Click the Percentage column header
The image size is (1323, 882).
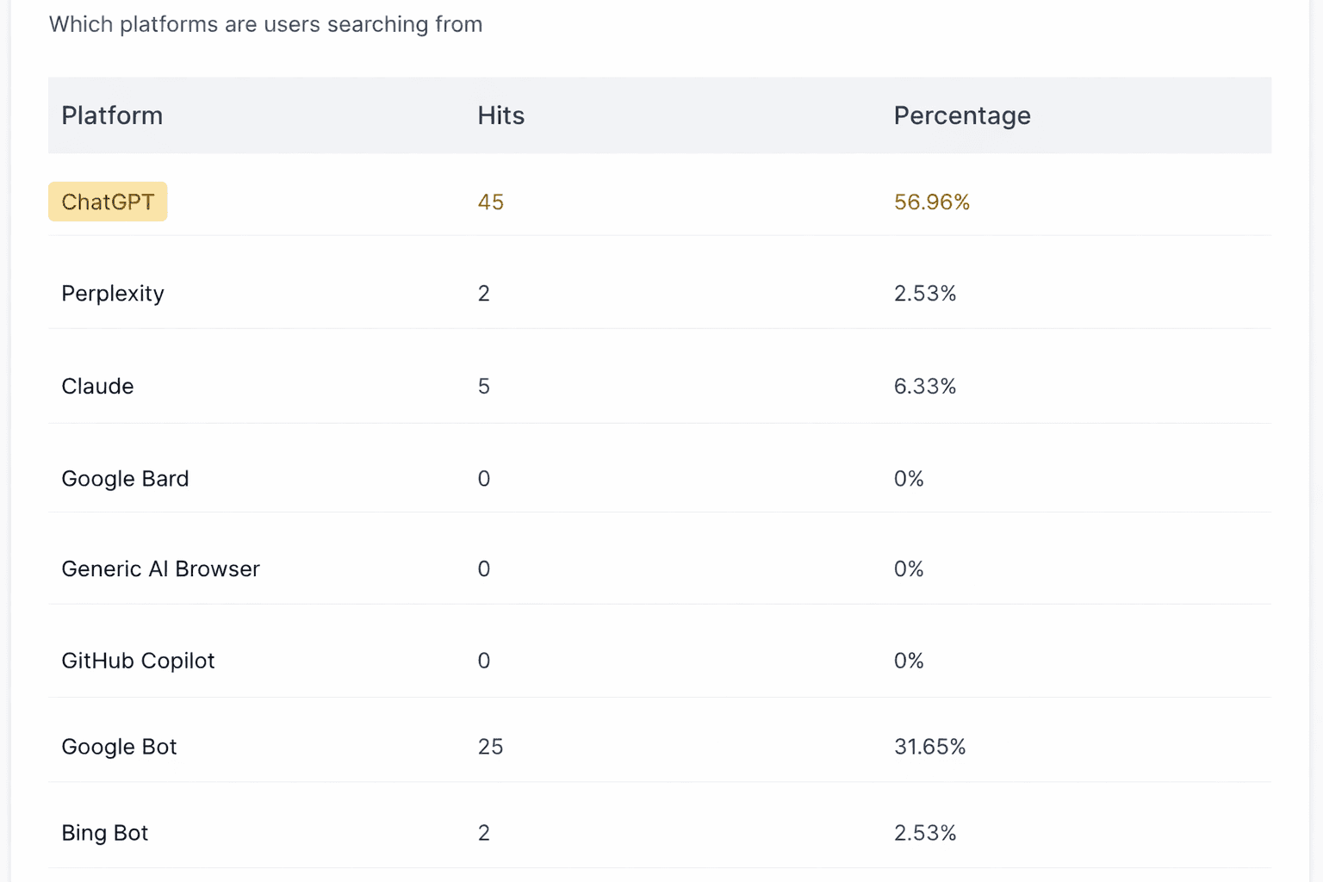point(961,115)
